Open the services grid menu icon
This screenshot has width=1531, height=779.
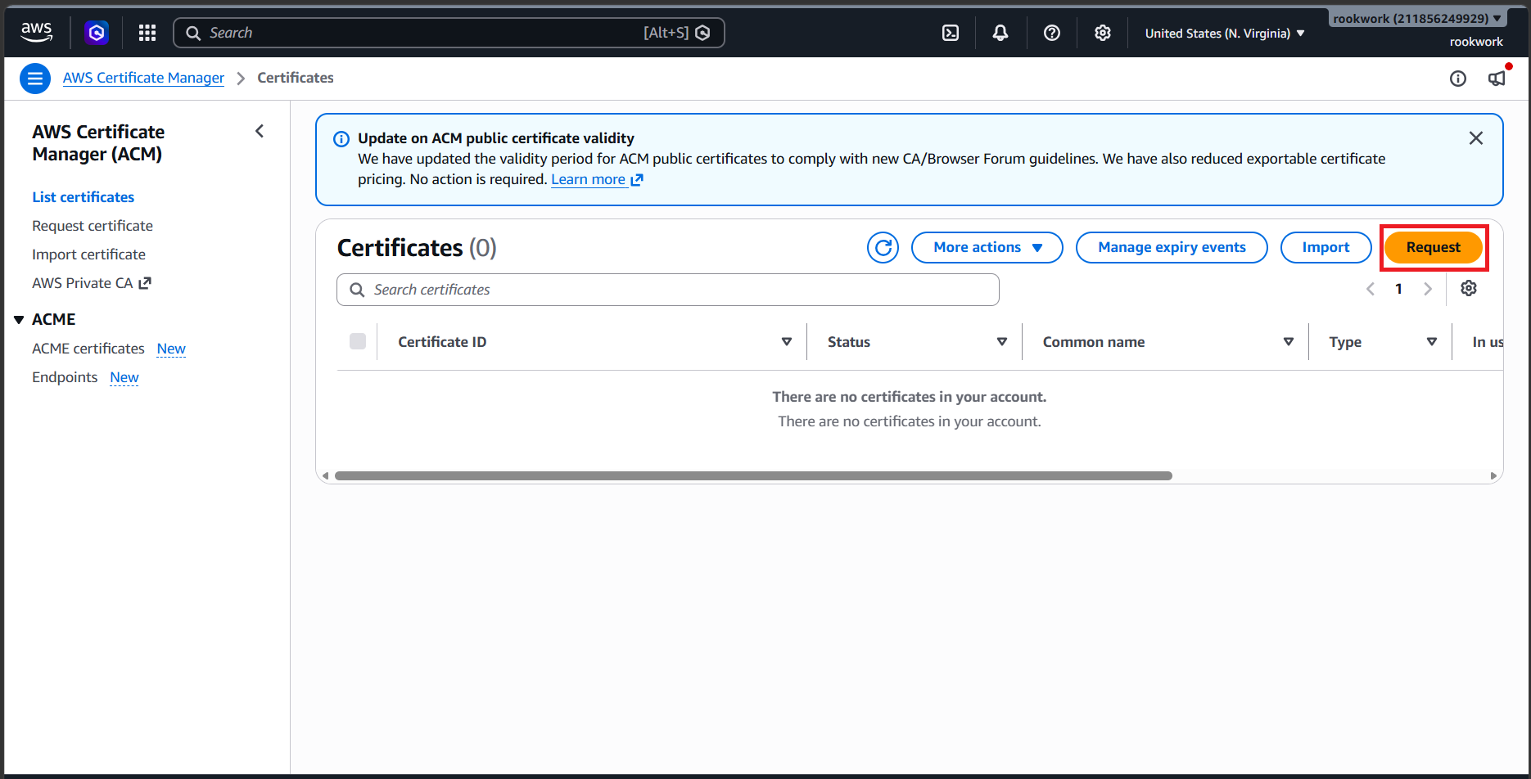[x=147, y=33]
